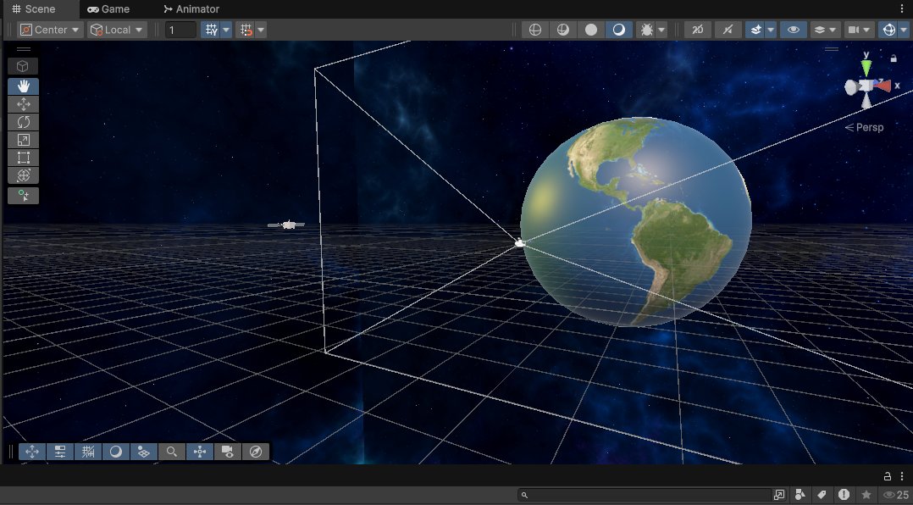
Task: Expand grid axis options arrow
Action: pos(226,30)
